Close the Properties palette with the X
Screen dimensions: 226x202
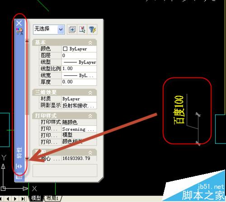point(19,23)
